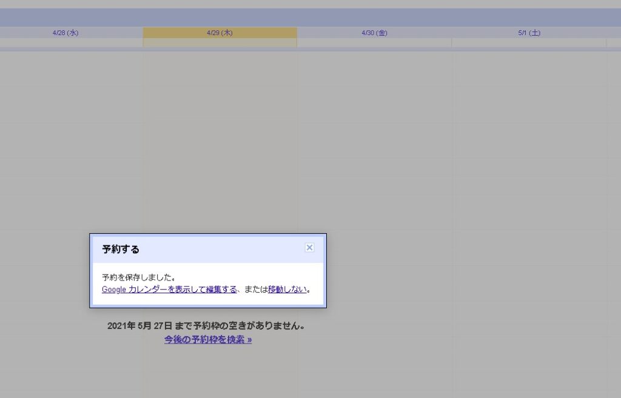Click inside the 4/28 (水) day column grid
621x398 pixels.
(72, 151)
